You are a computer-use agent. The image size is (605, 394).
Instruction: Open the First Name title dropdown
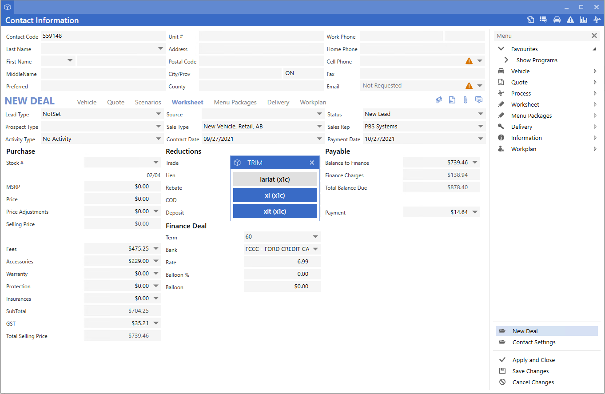point(70,61)
